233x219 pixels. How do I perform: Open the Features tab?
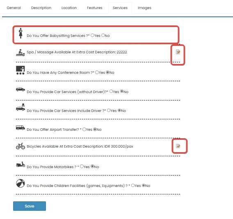[x=95, y=8]
